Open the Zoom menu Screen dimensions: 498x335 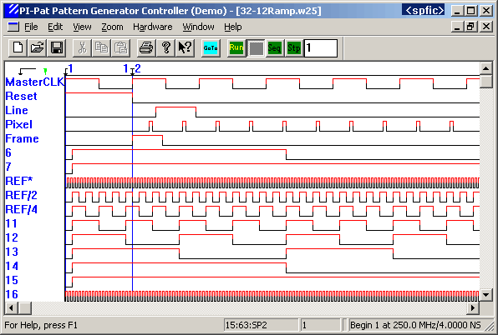112,27
